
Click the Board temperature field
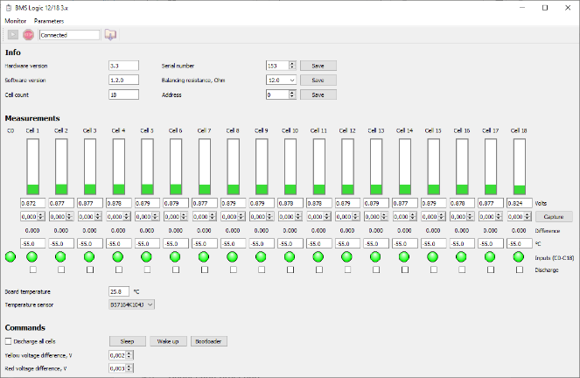[119, 291]
